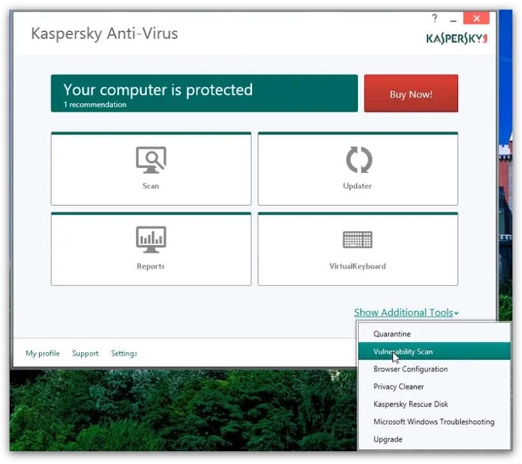Click the red Buy Now! button
The width and height of the screenshot is (522, 464).
tap(411, 94)
